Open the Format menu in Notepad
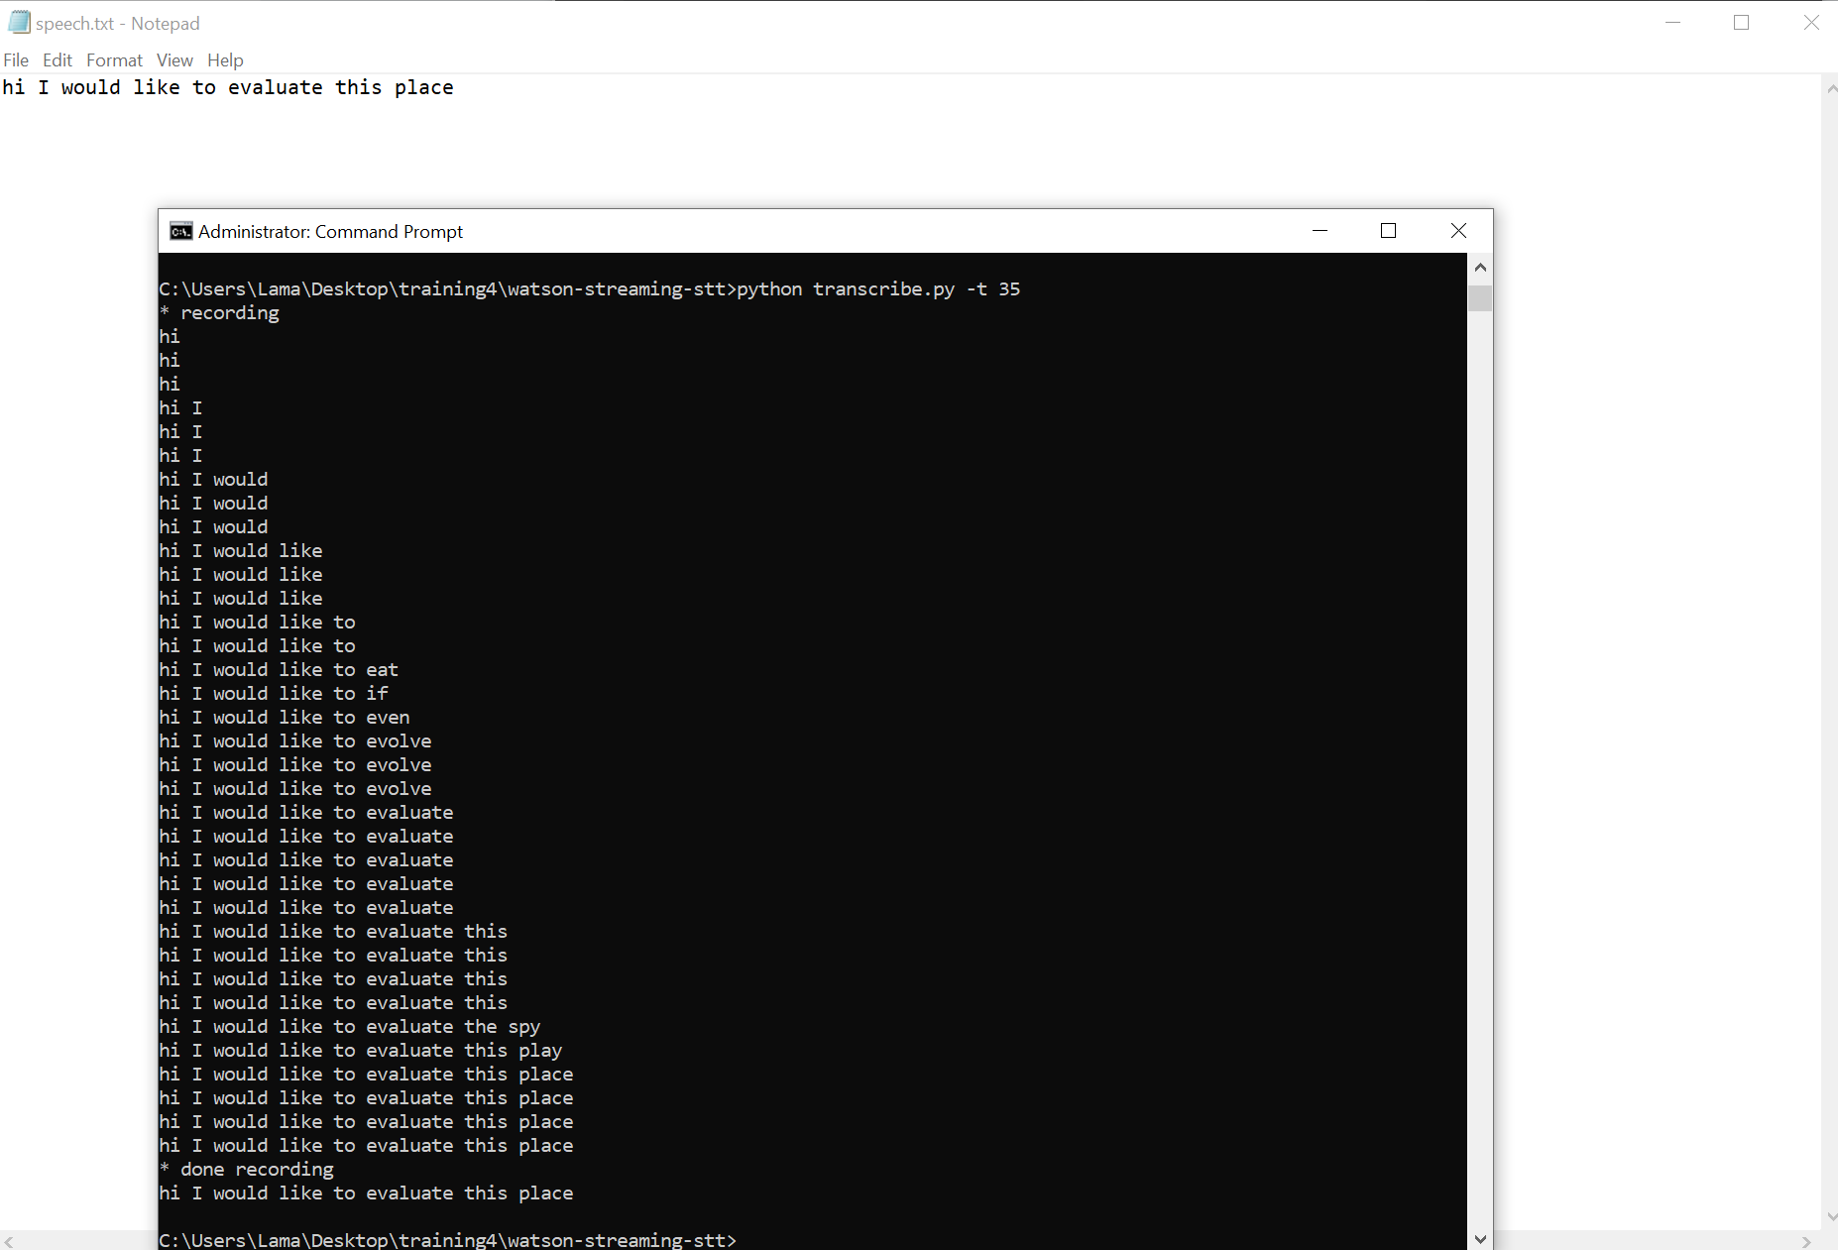This screenshot has height=1250, width=1838. coord(114,60)
